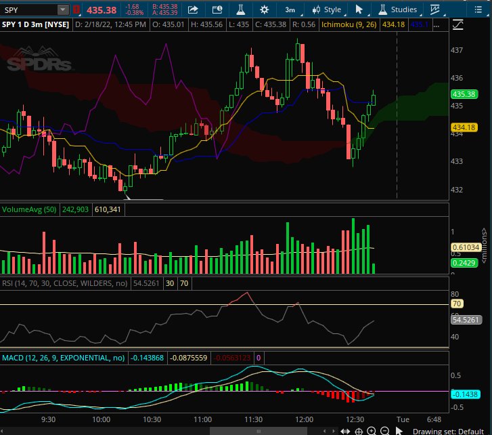Click the expand/compress time axis icon
The height and width of the screenshot is (435, 492).
[x=345, y=431]
